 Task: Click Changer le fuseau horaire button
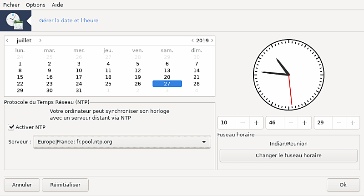pyautogui.click(x=288, y=156)
